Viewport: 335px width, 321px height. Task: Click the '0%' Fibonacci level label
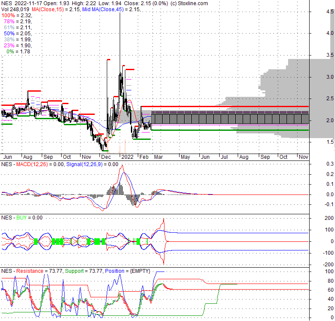pos(10,52)
